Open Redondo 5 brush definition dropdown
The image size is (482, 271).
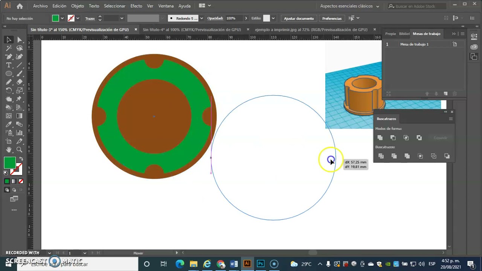click(x=201, y=18)
